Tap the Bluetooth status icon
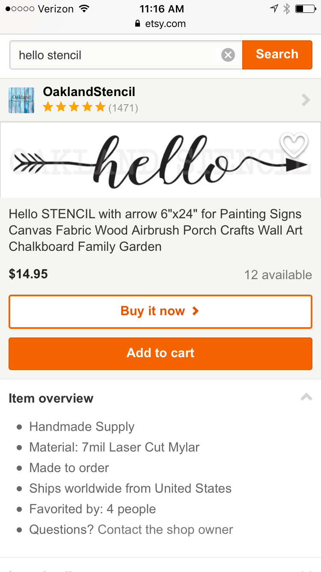The width and height of the screenshot is (321, 572). (287, 9)
